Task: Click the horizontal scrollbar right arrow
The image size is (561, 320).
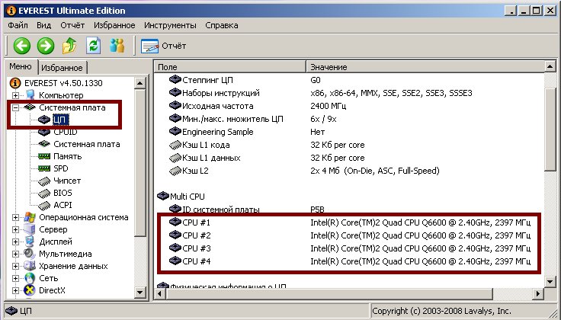Action: [x=537, y=294]
